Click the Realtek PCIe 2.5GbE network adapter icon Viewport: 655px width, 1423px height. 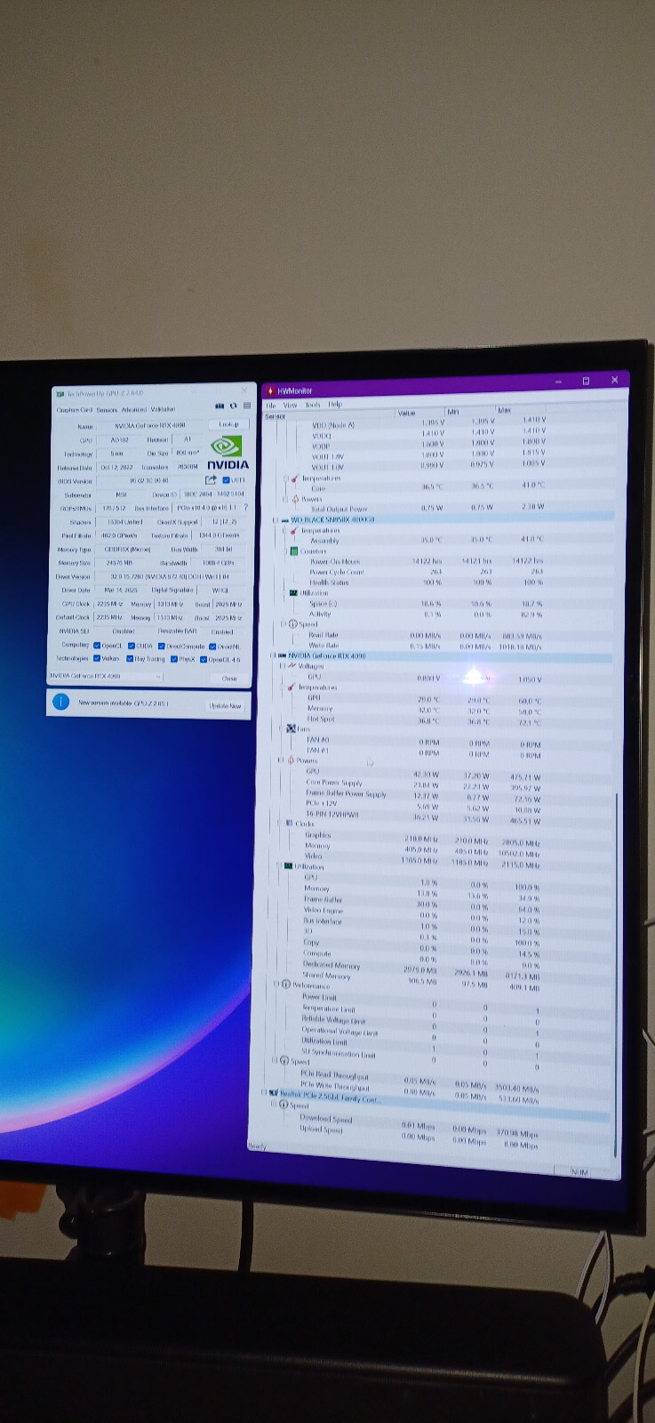[x=273, y=1092]
